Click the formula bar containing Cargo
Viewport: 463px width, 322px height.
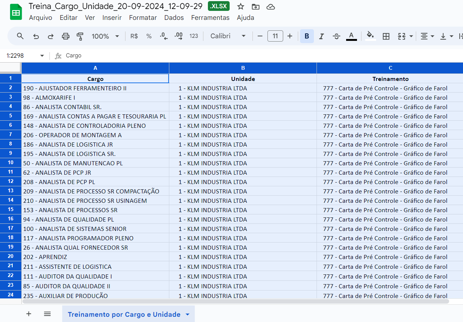tap(262, 55)
